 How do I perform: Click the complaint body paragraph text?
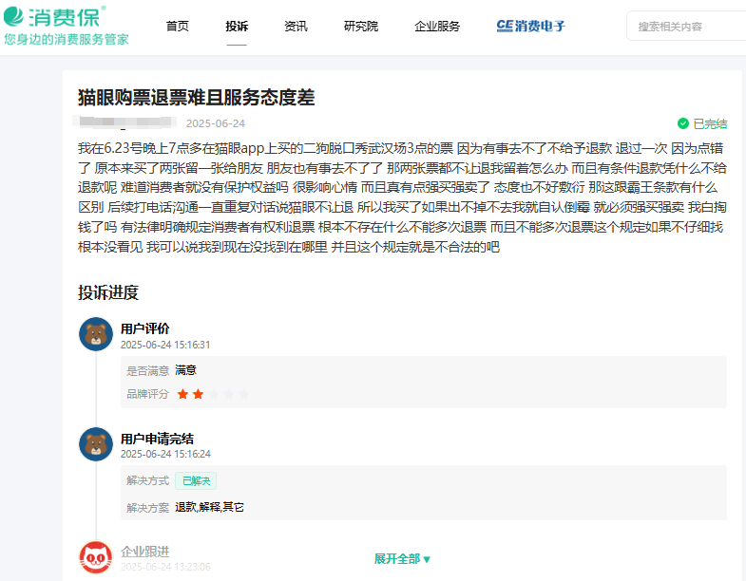coord(403,197)
